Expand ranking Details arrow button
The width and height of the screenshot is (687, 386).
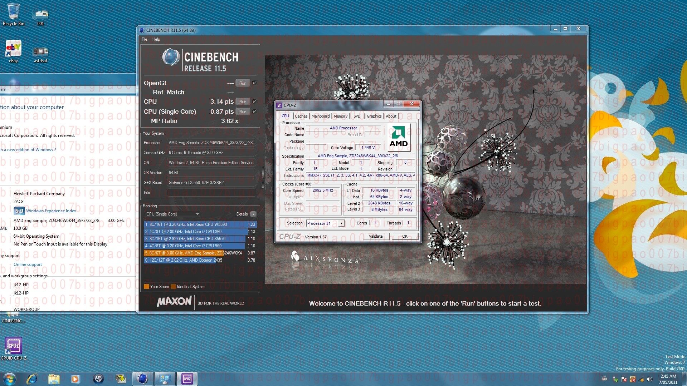[x=253, y=214]
